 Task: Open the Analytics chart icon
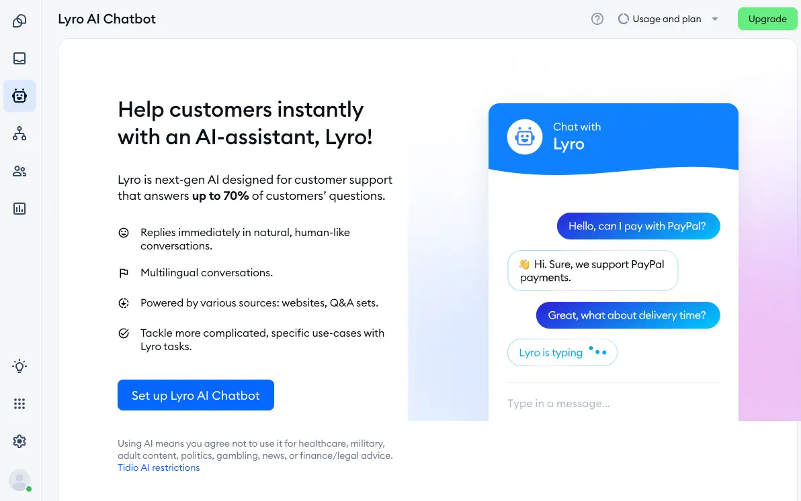tap(19, 209)
